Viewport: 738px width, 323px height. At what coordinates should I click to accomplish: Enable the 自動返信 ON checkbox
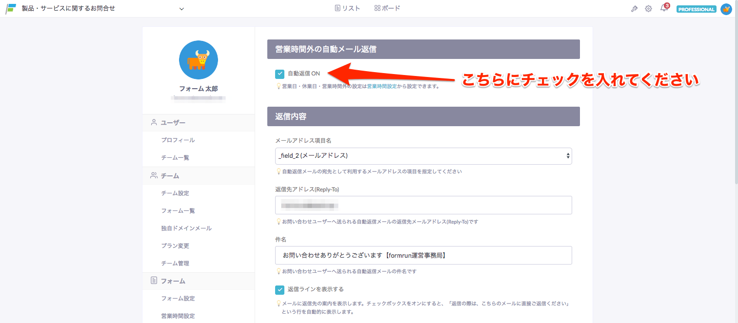(279, 73)
